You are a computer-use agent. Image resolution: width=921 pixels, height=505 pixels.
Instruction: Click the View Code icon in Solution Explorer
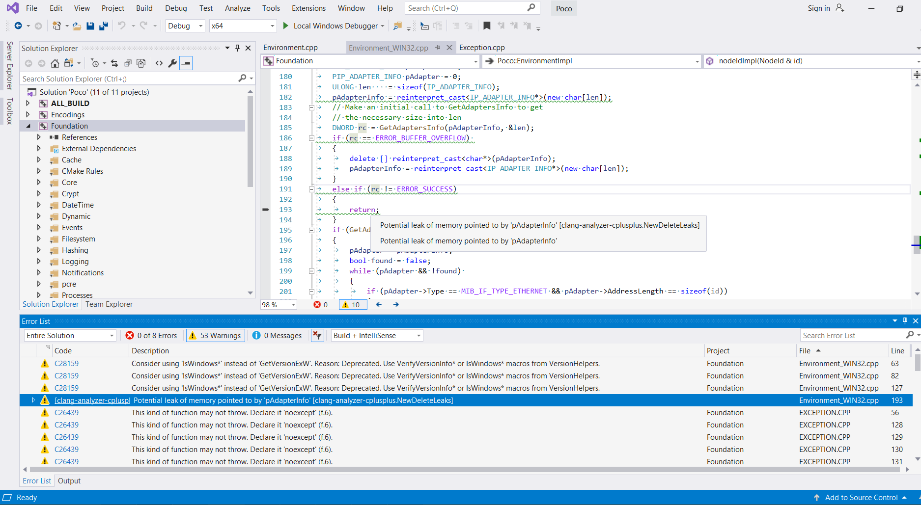pos(159,63)
